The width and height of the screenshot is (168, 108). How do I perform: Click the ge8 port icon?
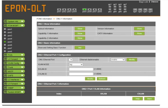pyautogui.click(x=125, y=10)
